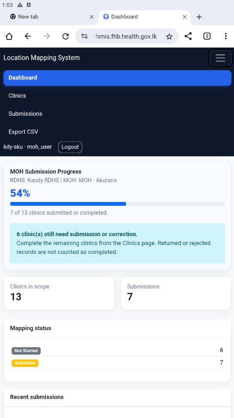The image size is (234, 418).
Task: Open site information icon in address bar
Action: (x=84, y=36)
